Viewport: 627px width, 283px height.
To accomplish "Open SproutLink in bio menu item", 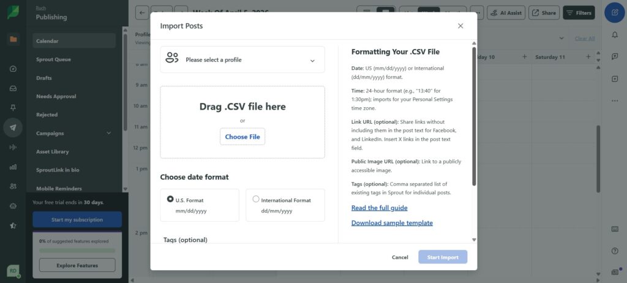I will click(74, 170).
